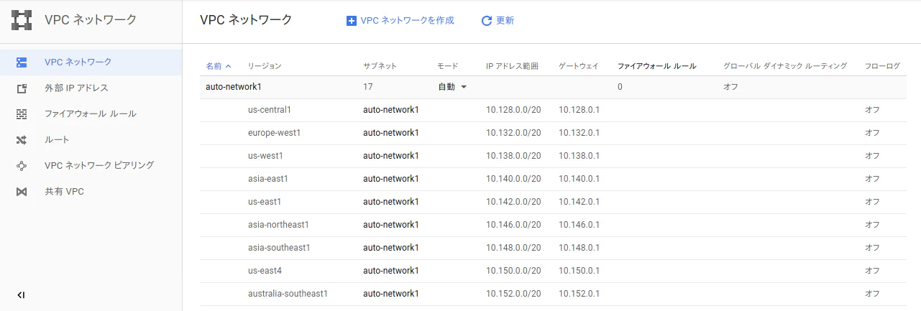The width and height of the screenshot is (921, 311).
Task: Click the フローログ オフ value for us-central1
Action: pyautogui.click(x=872, y=110)
